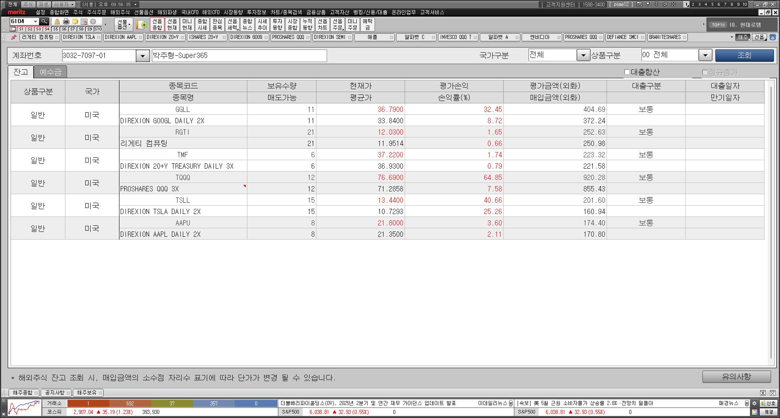Open the 설정 menu
This screenshot has height=418, width=780.
pyautogui.click(x=41, y=13)
